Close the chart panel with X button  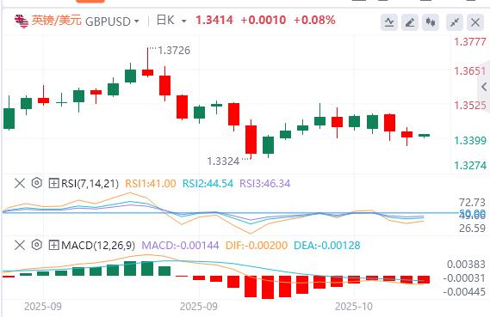pyautogui.click(x=475, y=22)
